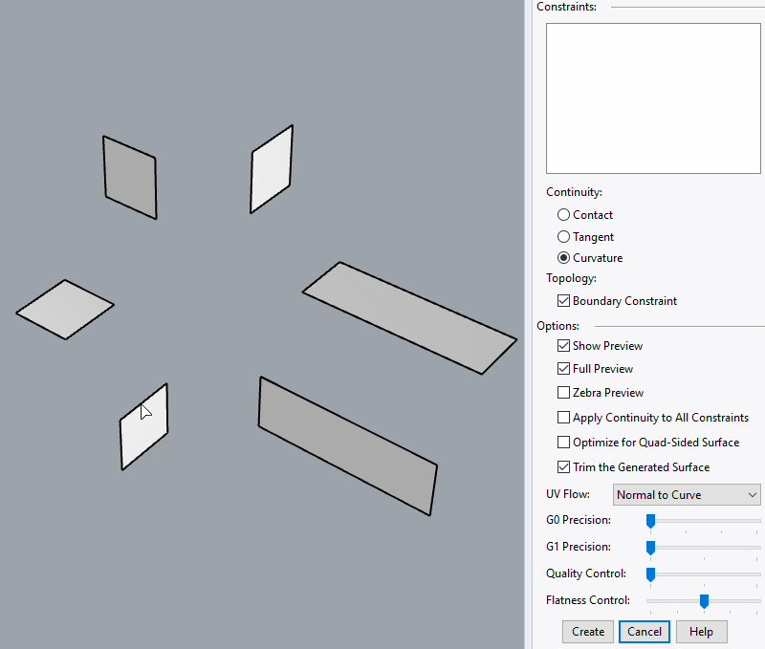Open the Help dialog
Viewport: 765px width, 649px height.
[x=701, y=632]
